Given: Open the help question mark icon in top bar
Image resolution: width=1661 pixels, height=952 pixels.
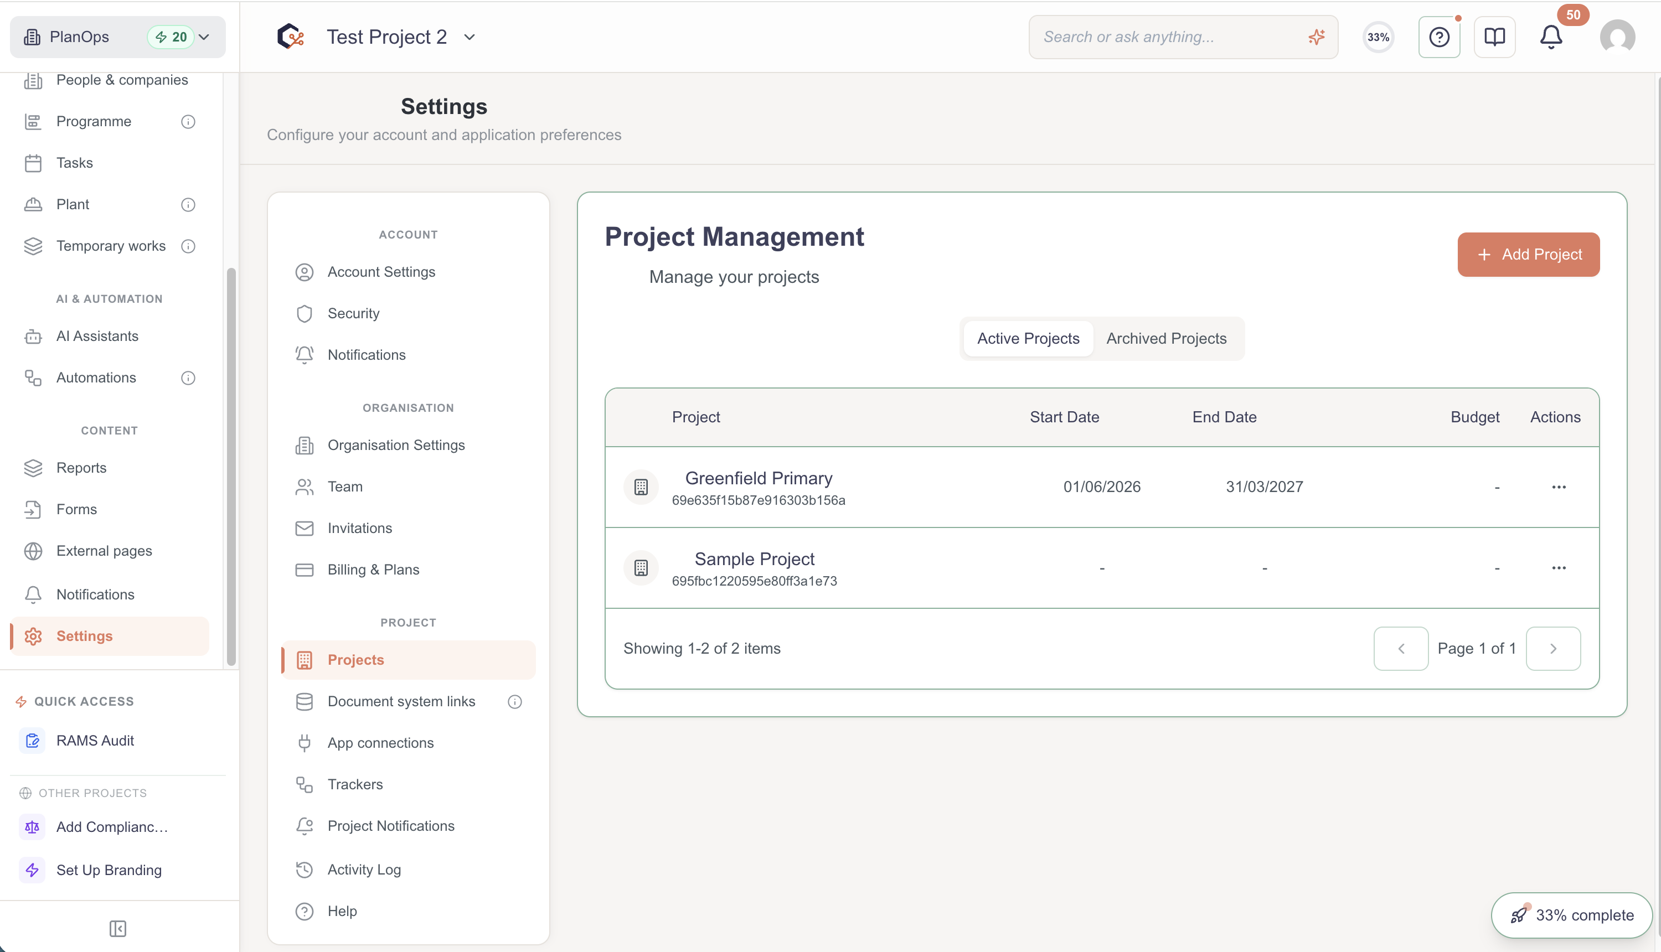Looking at the screenshot, I should [x=1438, y=37].
